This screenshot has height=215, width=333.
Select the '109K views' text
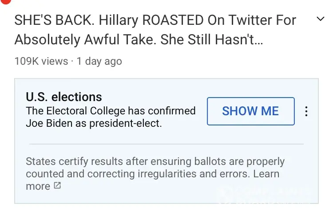pyautogui.click(x=41, y=61)
